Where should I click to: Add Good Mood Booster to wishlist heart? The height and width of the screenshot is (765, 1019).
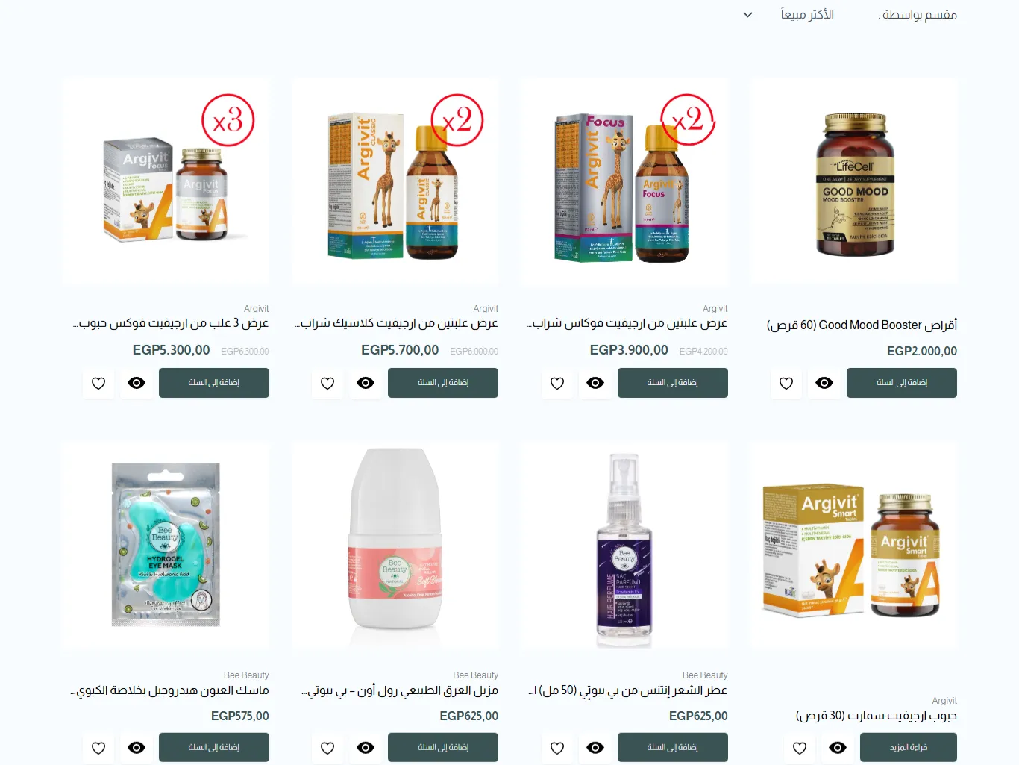786,383
